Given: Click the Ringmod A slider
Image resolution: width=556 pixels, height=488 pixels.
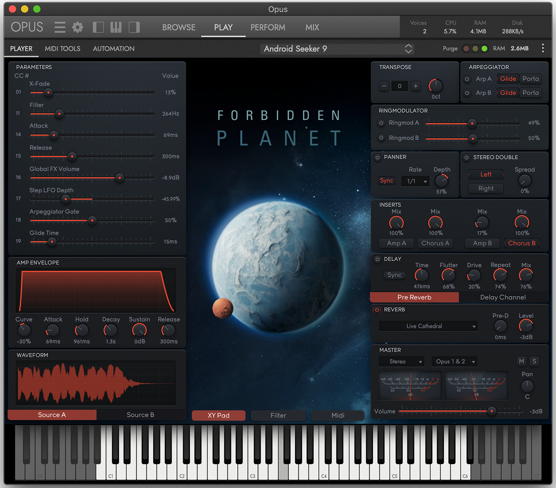Looking at the screenshot, I should (472, 123).
